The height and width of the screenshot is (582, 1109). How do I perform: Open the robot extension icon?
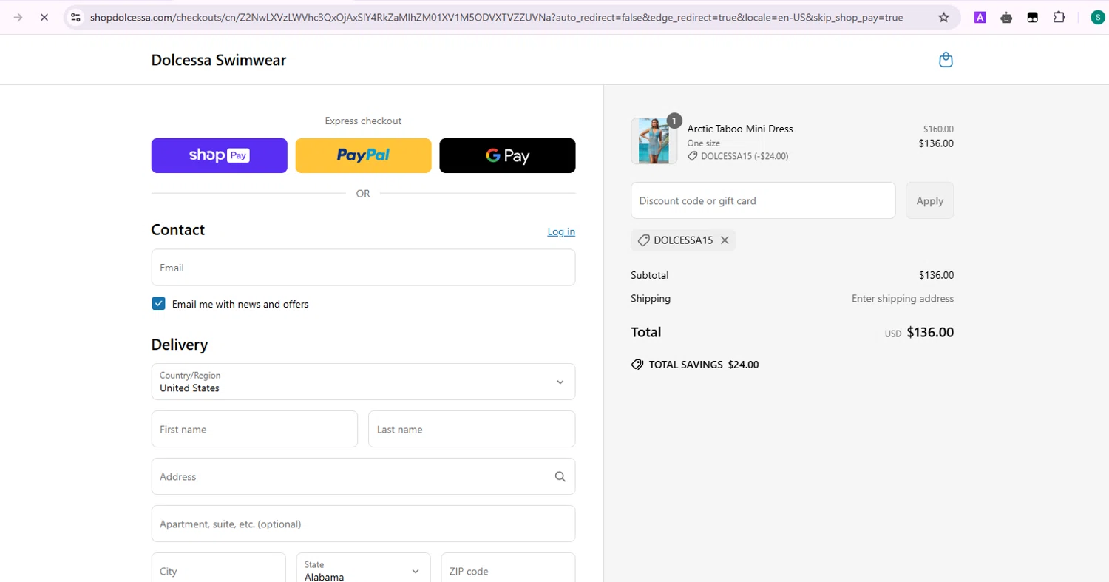[x=1006, y=17]
